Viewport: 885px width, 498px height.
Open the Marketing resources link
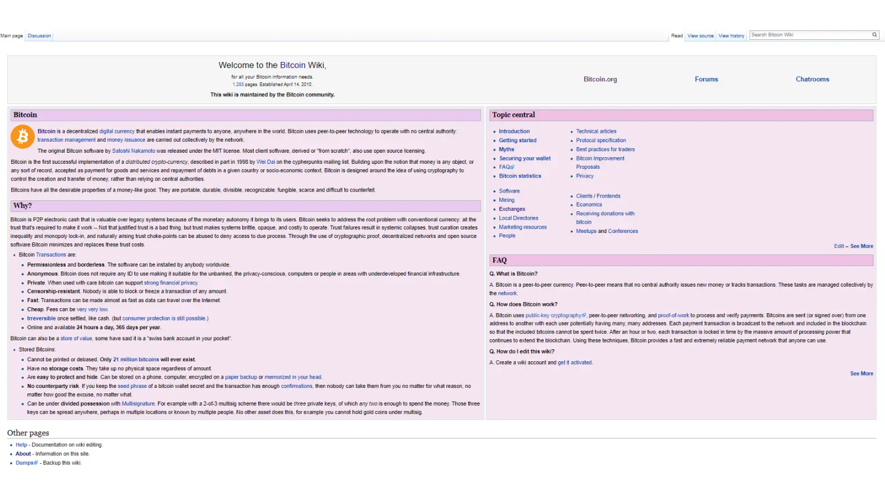(x=523, y=227)
